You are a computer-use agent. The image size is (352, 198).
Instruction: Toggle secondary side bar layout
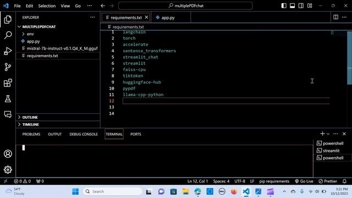[x=301, y=6]
